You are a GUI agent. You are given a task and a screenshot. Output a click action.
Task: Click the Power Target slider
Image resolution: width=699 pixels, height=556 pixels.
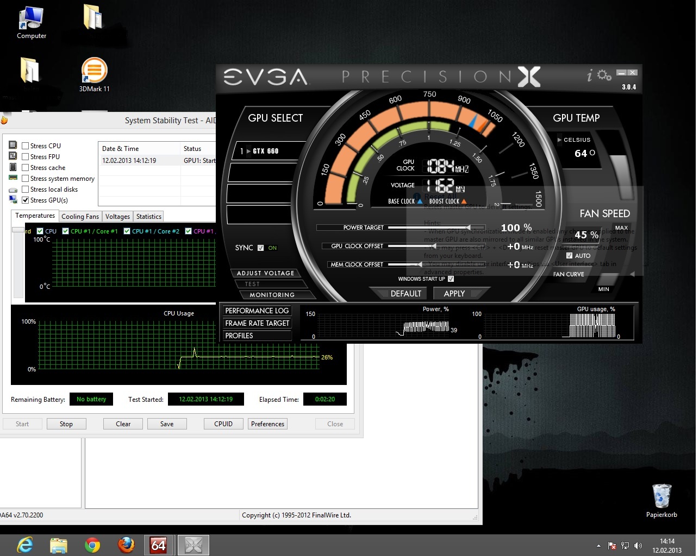pyautogui.click(x=437, y=228)
